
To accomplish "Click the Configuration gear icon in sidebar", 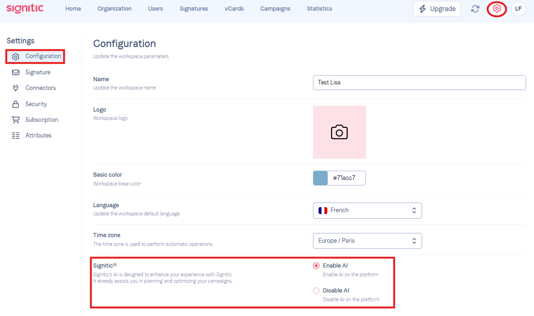I will 16,56.
